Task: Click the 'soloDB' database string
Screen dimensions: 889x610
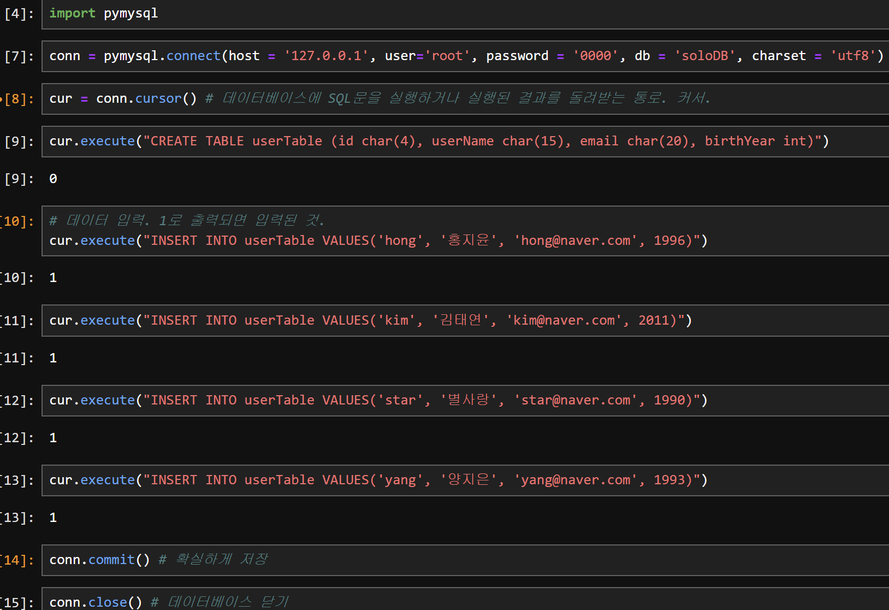Action: (x=705, y=56)
